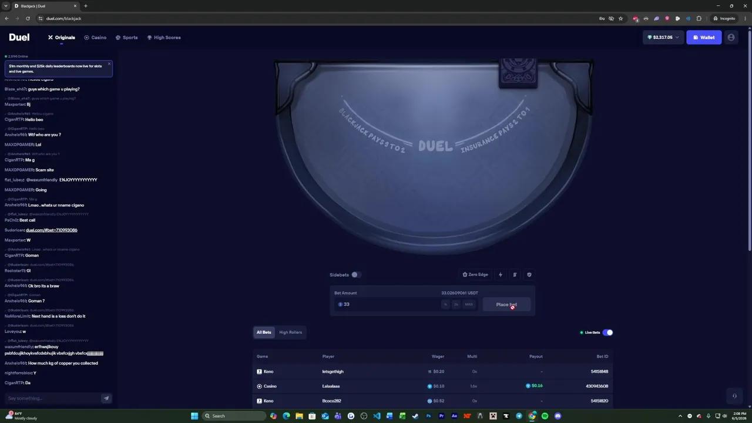This screenshot has width=752, height=423.
Task: Open the Originals section
Action: pos(62,38)
